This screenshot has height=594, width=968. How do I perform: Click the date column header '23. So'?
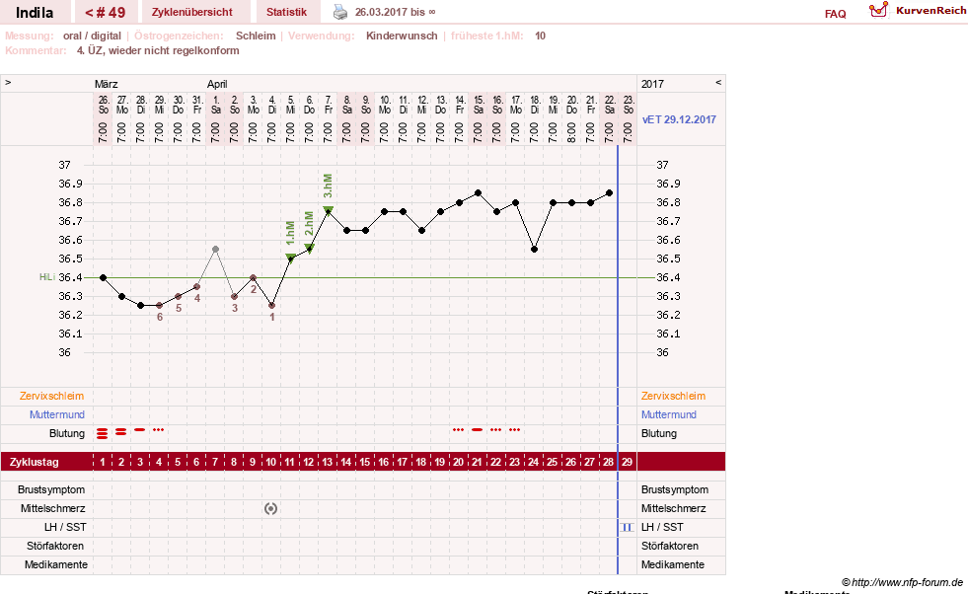point(629,105)
